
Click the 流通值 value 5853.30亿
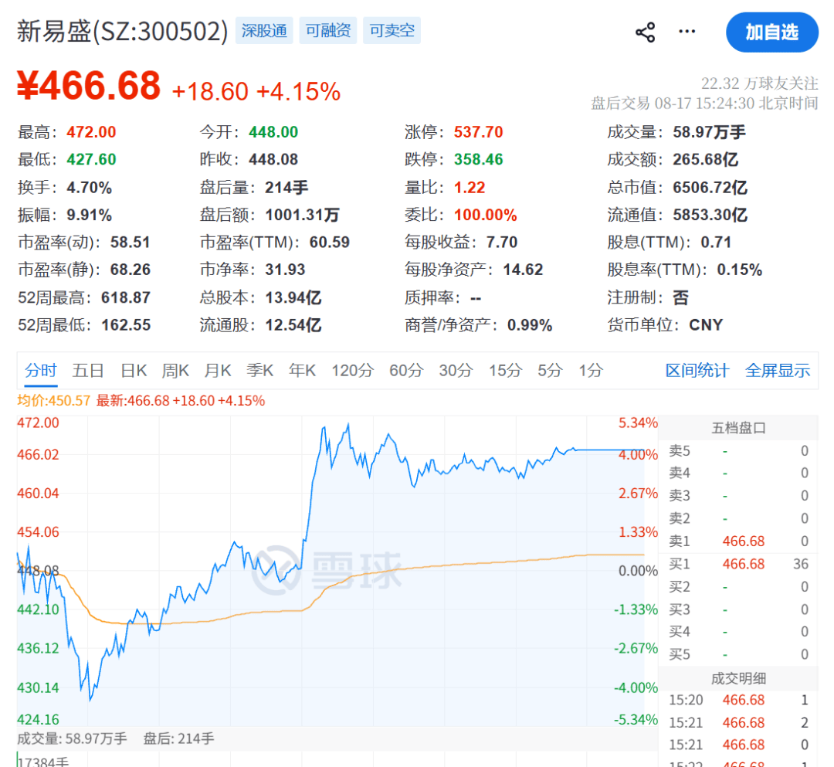pyautogui.click(x=710, y=215)
